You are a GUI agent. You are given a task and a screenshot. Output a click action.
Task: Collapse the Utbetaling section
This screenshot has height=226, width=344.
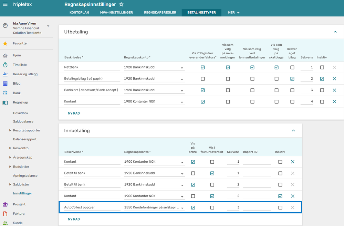pos(335,32)
